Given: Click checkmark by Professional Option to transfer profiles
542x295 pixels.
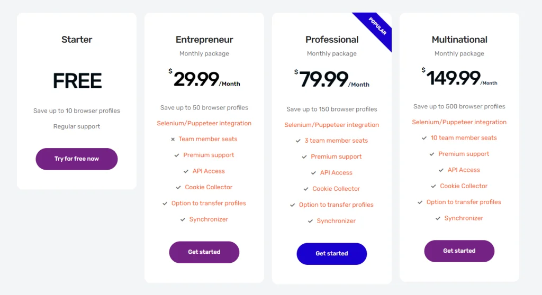Looking at the screenshot, I should tap(293, 205).
